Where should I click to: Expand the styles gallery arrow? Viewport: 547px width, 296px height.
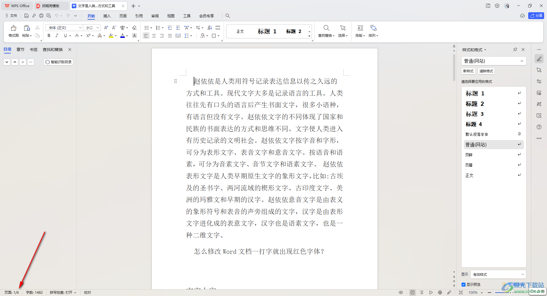(309, 36)
